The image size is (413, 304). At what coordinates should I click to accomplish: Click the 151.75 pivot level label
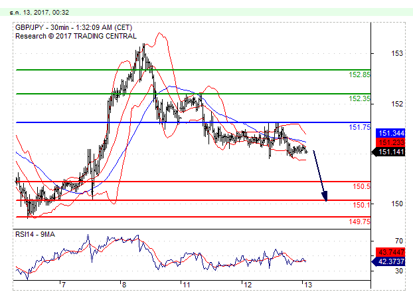[x=359, y=127]
